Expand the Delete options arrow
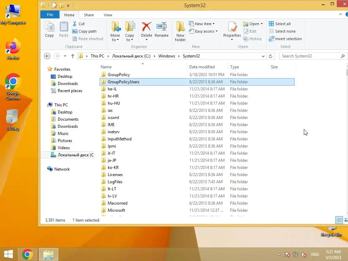Screen dimensions: 348x261 coord(146,40)
